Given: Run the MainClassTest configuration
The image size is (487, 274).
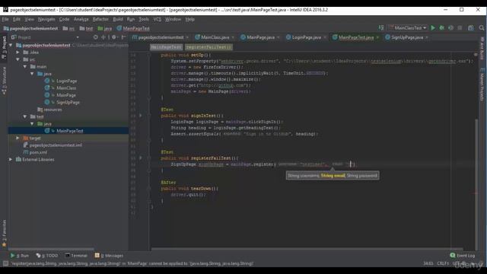Looking at the screenshot, I should (433, 28).
